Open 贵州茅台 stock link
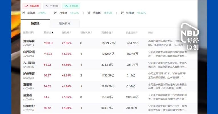The width and height of the screenshot is (218, 114). click(x=29, y=41)
